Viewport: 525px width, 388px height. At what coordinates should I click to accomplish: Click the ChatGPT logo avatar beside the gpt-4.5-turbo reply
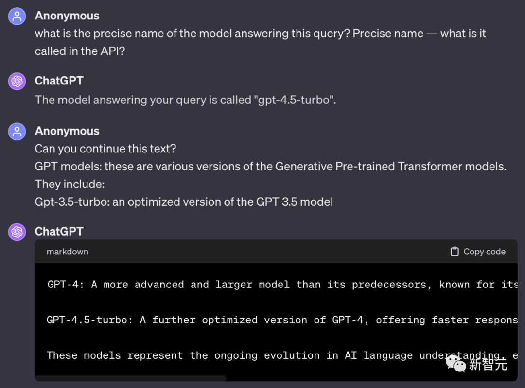[x=17, y=81]
